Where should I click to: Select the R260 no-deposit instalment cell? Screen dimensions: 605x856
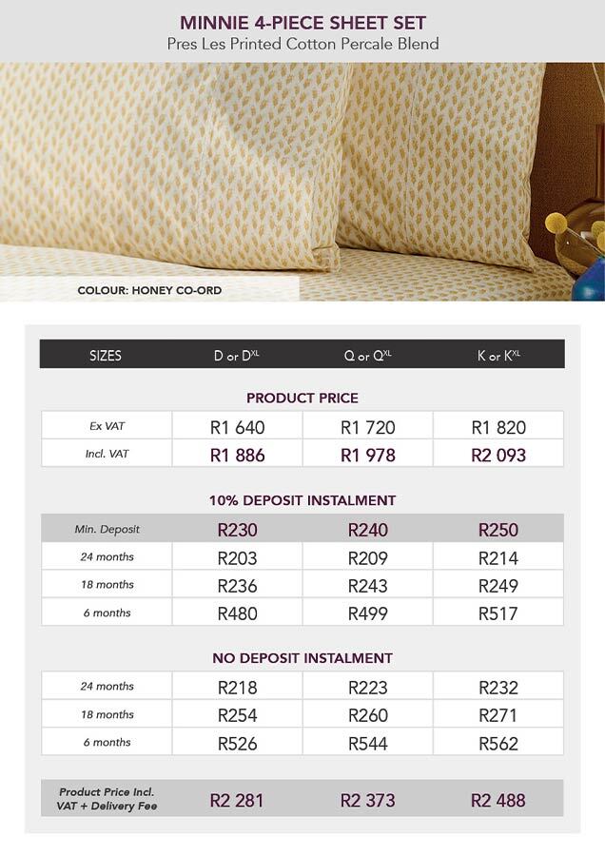[x=367, y=715]
